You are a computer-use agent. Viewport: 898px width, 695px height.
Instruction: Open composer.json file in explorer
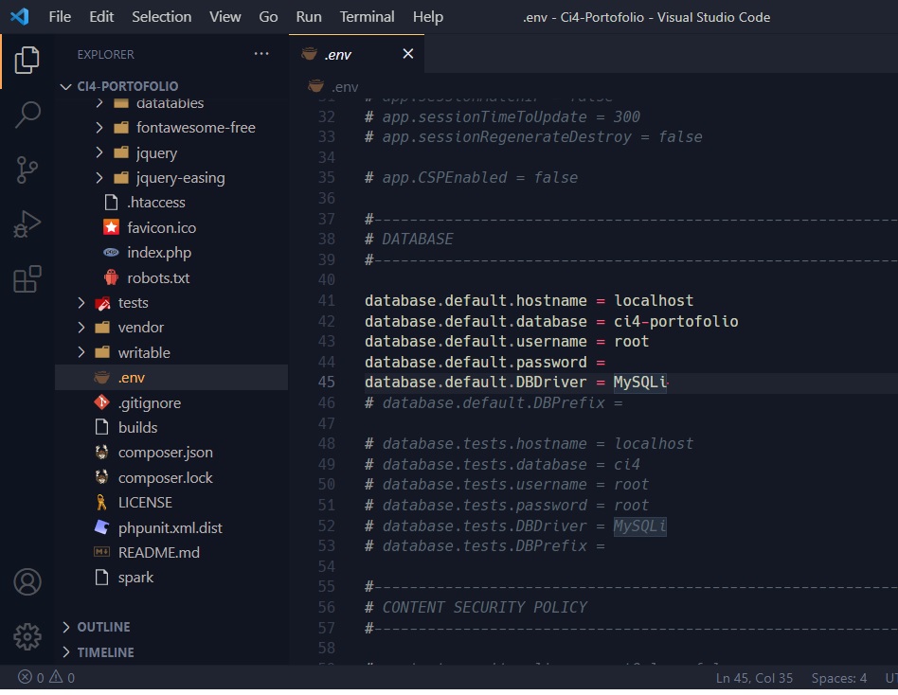coord(165,453)
